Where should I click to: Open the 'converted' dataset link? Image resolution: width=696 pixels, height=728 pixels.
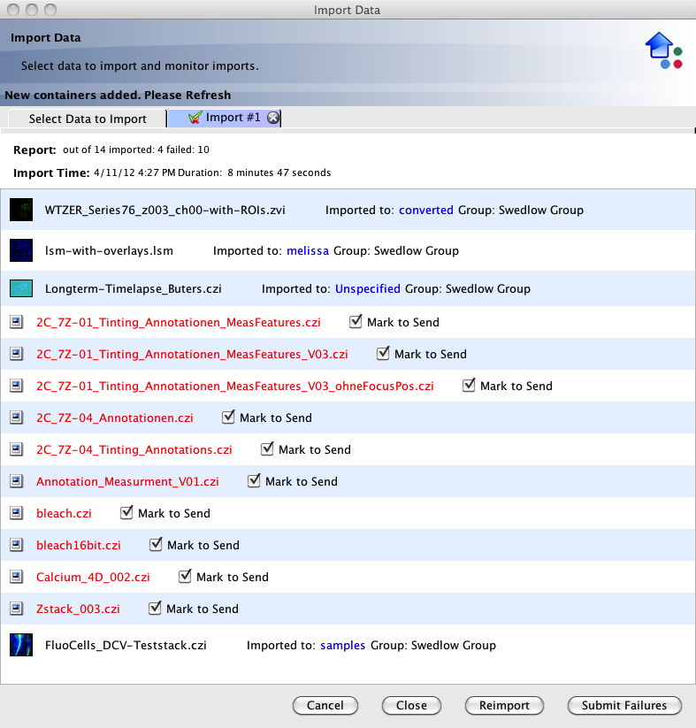pyautogui.click(x=426, y=210)
